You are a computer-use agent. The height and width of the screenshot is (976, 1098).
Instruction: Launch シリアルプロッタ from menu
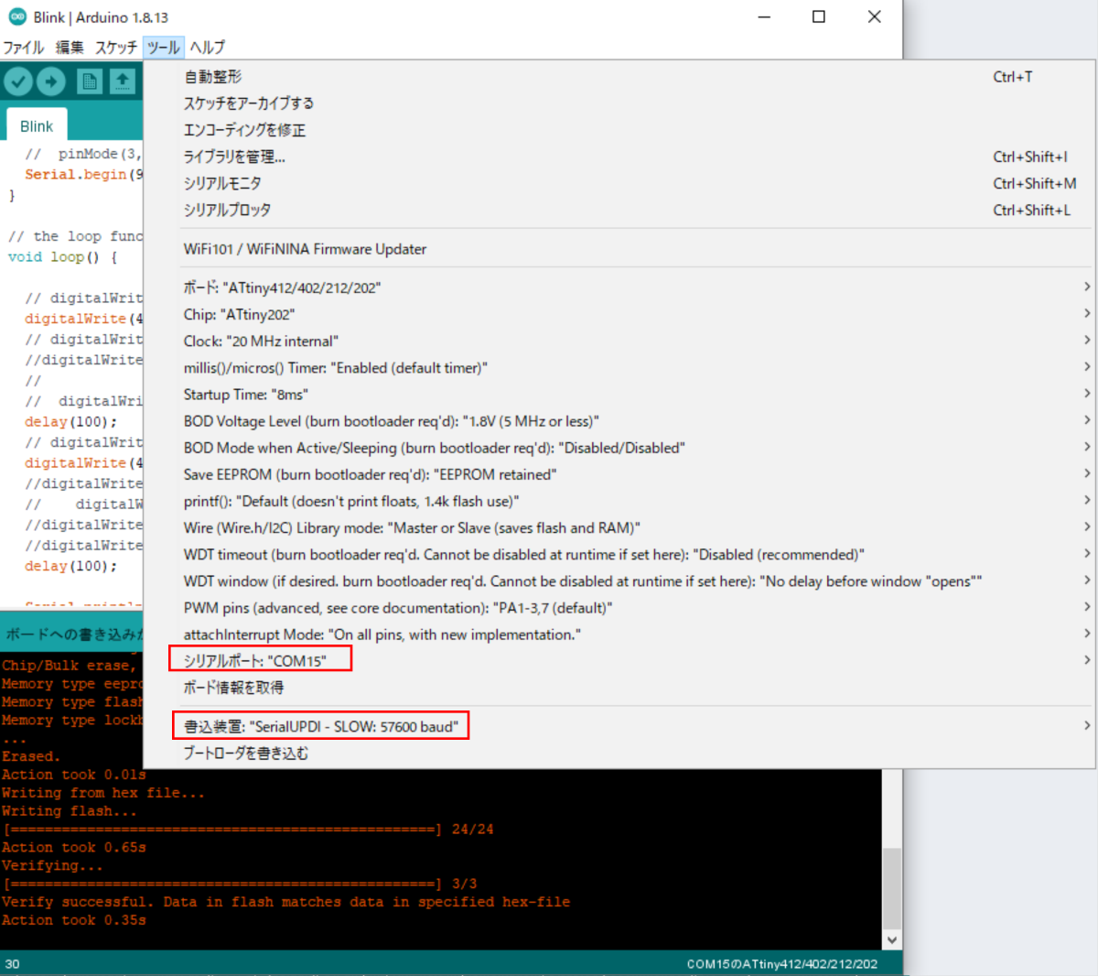[619, 210]
